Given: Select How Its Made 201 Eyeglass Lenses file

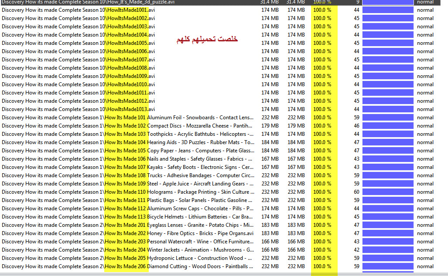Looking at the screenshot, I should 128,225.
